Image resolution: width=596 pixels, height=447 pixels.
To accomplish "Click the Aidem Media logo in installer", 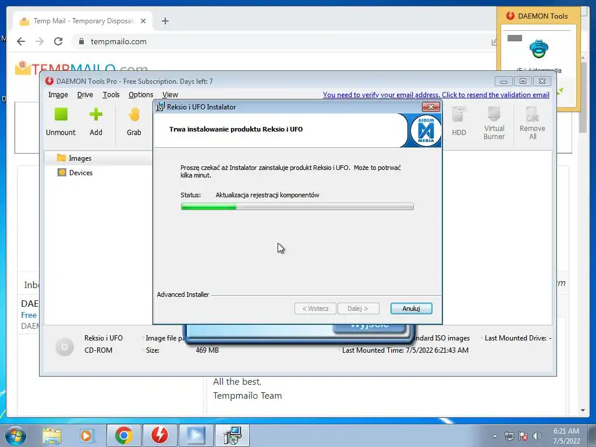I will (425, 130).
